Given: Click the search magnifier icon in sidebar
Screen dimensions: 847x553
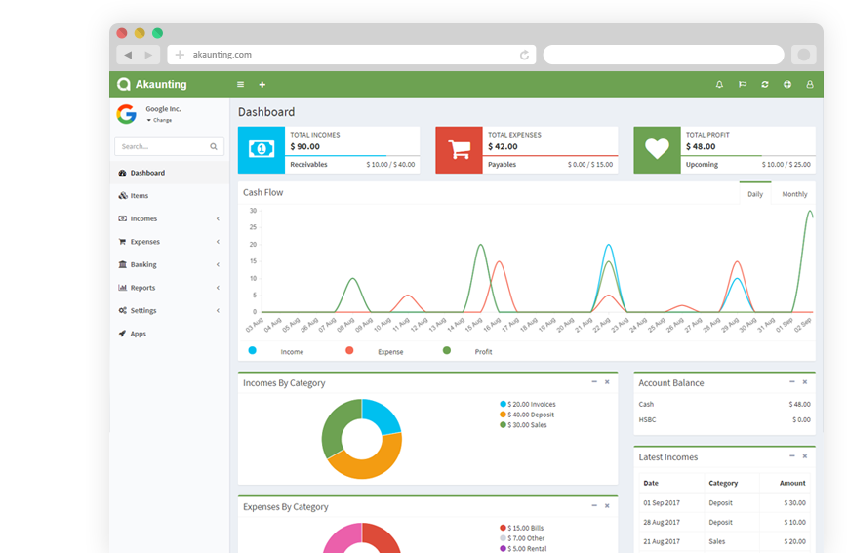Looking at the screenshot, I should click(x=214, y=146).
